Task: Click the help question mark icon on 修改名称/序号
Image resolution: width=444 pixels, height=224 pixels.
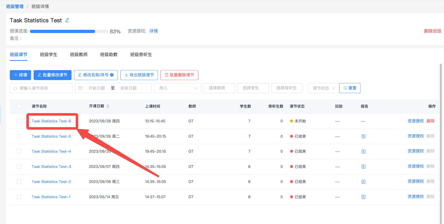Action: click(x=112, y=75)
